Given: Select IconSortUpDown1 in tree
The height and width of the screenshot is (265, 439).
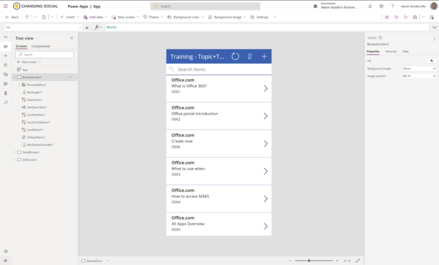Looking at the screenshot, I should tap(38, 122).
